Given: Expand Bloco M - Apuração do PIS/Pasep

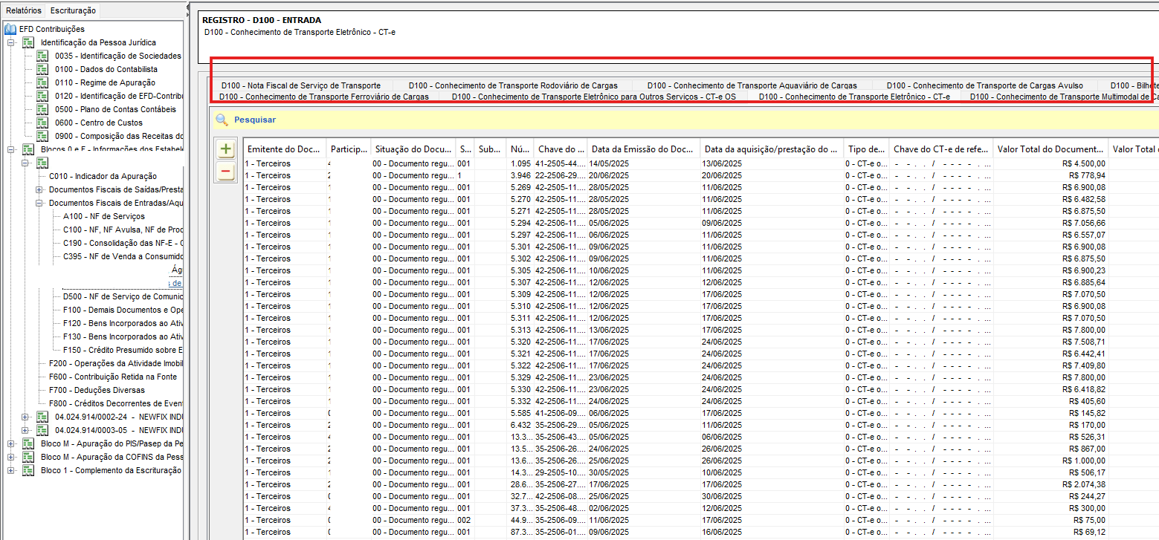Looking at the screenshot, I should click(11, 443).
